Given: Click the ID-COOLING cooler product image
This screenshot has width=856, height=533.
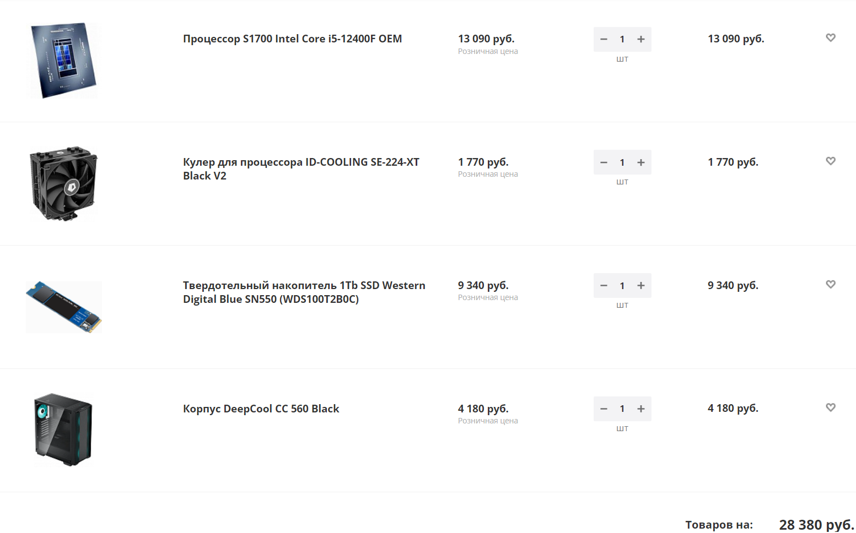Looking at the screenshot, I should (63, 184).
